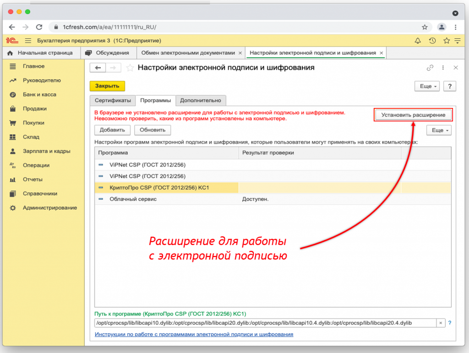Bookmark page with address bar star
The height and width of the screenshot is (353, 469).
point(425,27)
